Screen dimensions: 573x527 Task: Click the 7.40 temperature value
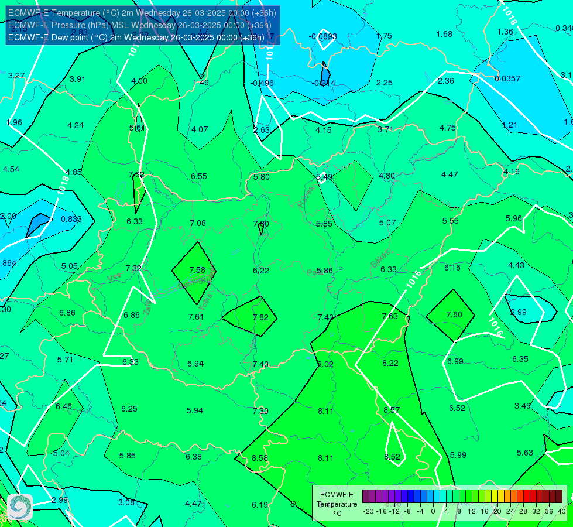(x=260, y=364)
